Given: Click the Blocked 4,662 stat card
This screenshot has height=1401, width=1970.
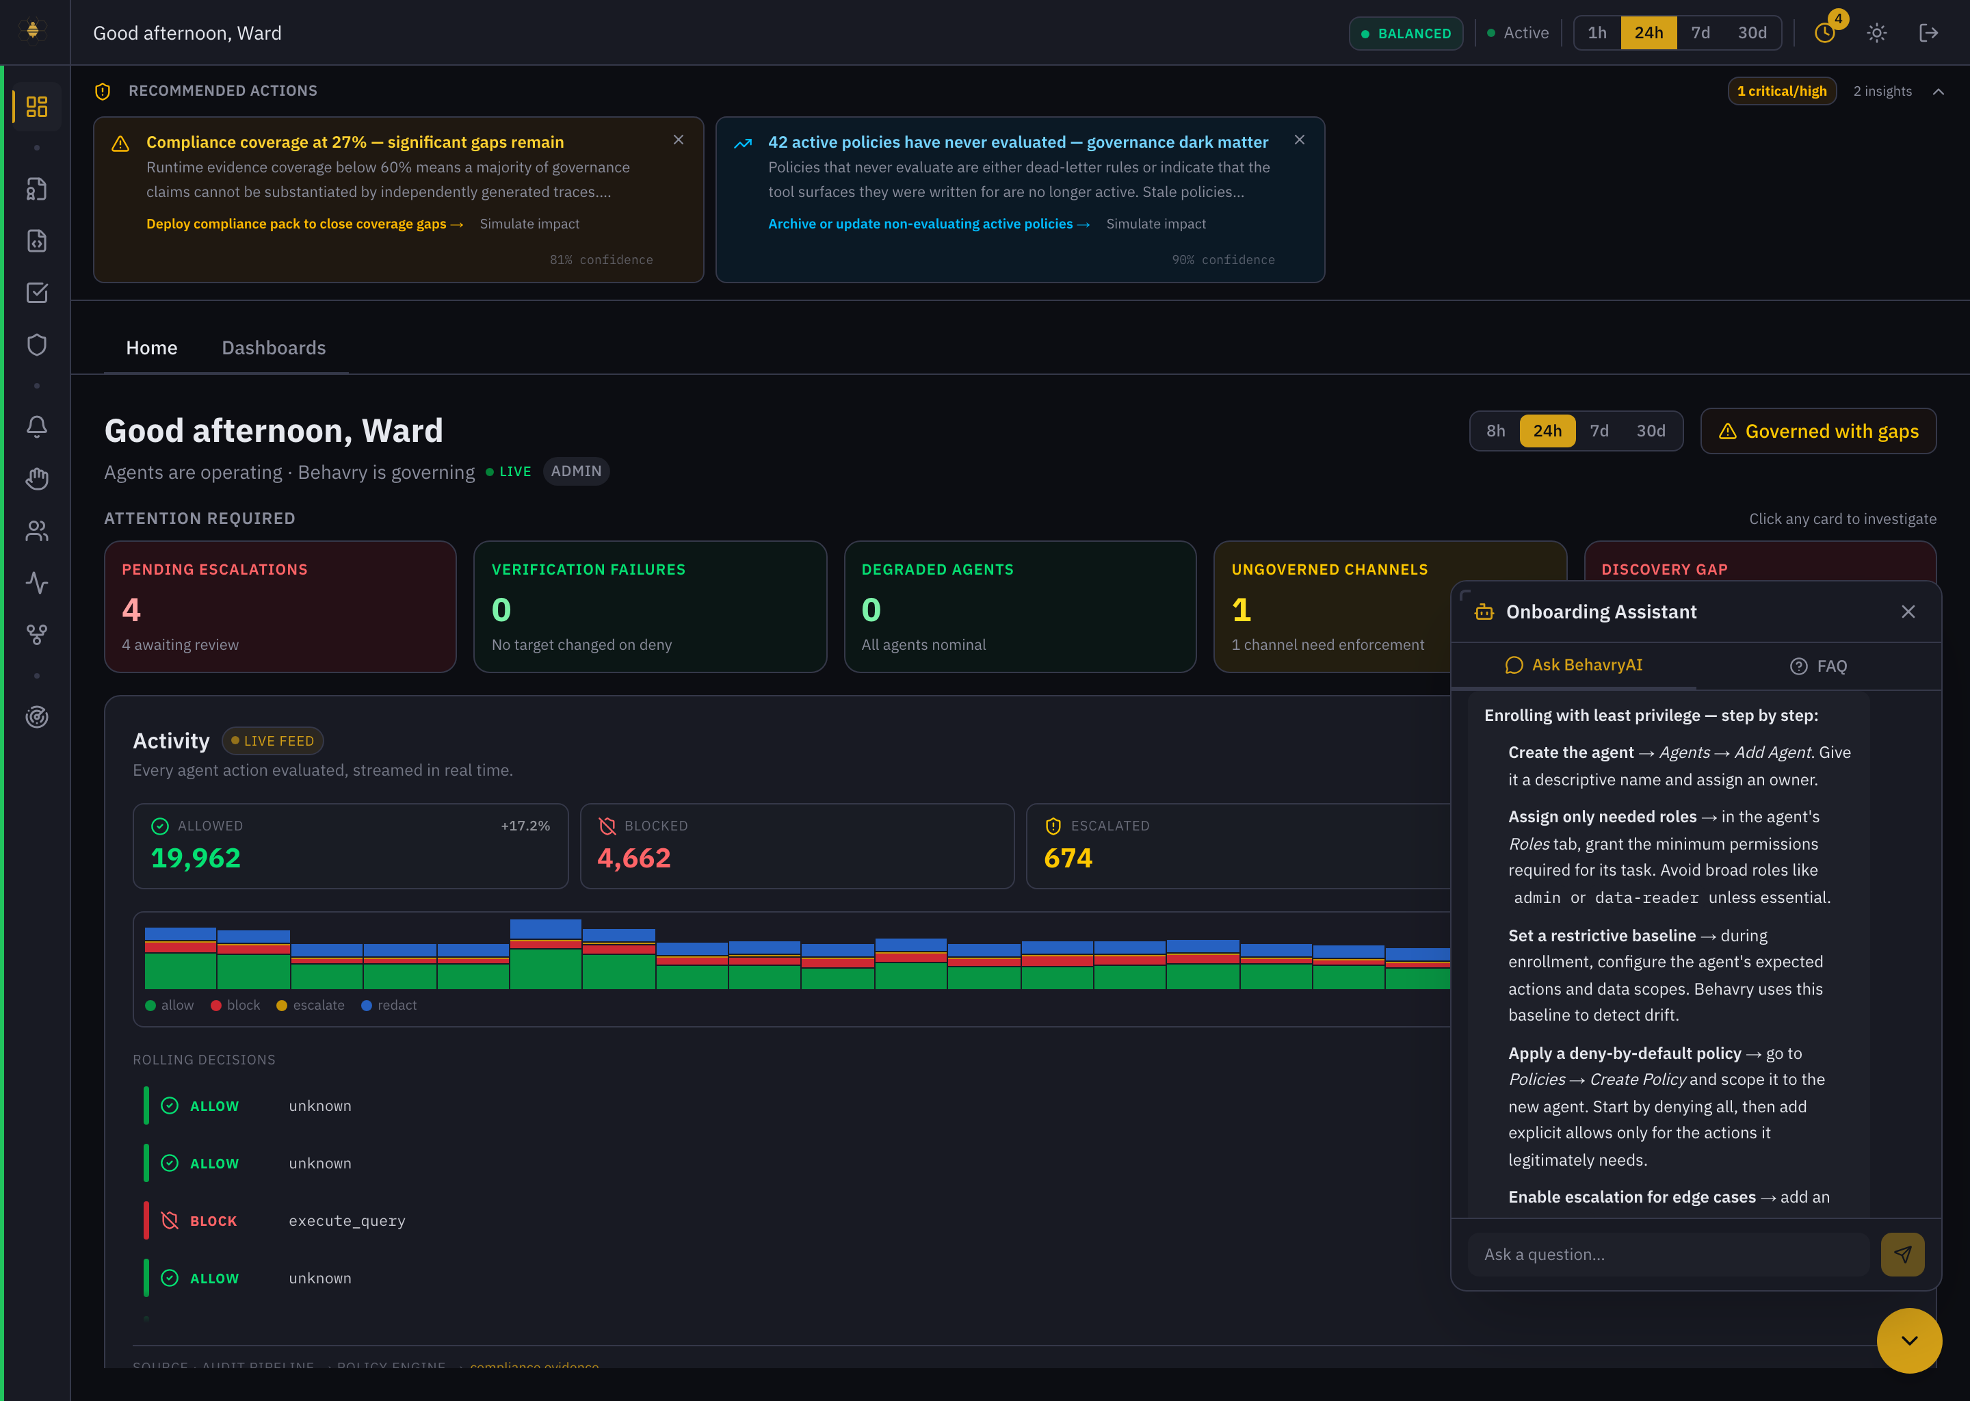Looking at the screenshot, I should 797,846.
